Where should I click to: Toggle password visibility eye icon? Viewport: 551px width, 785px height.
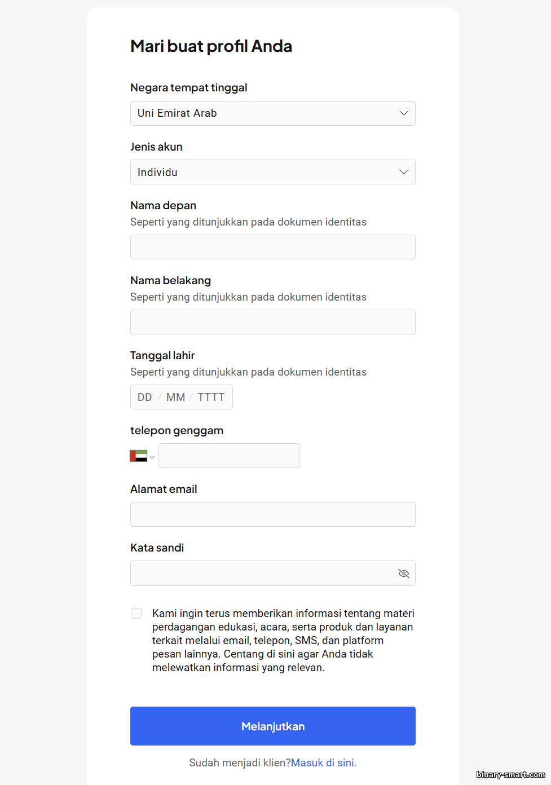[x=404, y=574]
